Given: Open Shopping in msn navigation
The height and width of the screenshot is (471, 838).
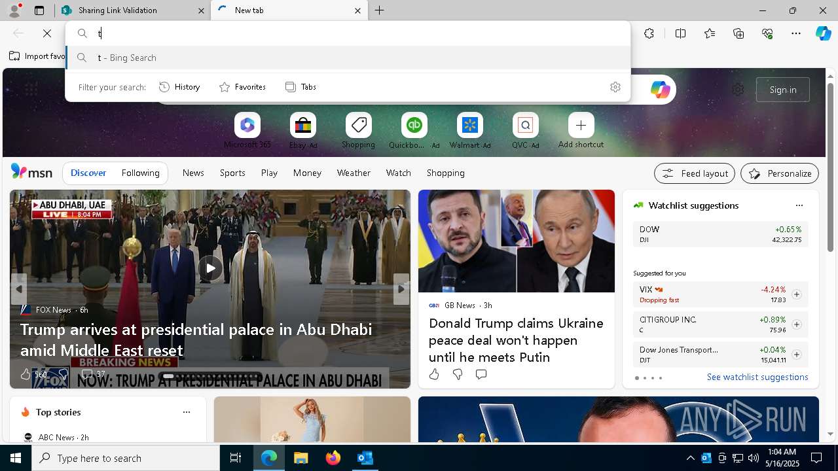Looking at the screenshot, I should coord(445,173).
